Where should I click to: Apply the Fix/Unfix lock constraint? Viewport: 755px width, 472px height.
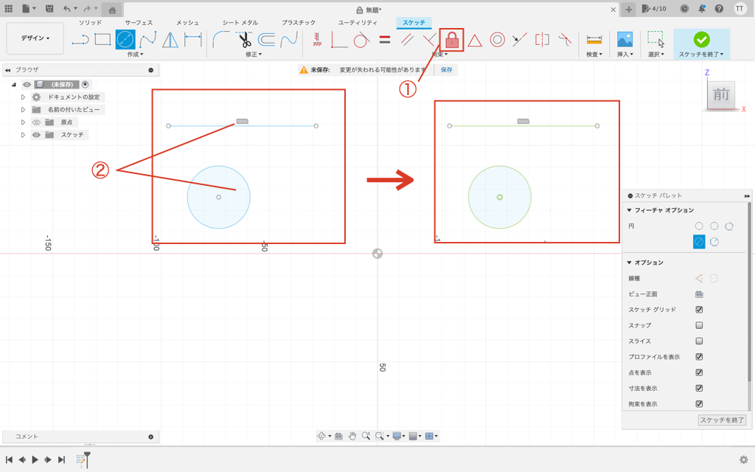(452, 40)
